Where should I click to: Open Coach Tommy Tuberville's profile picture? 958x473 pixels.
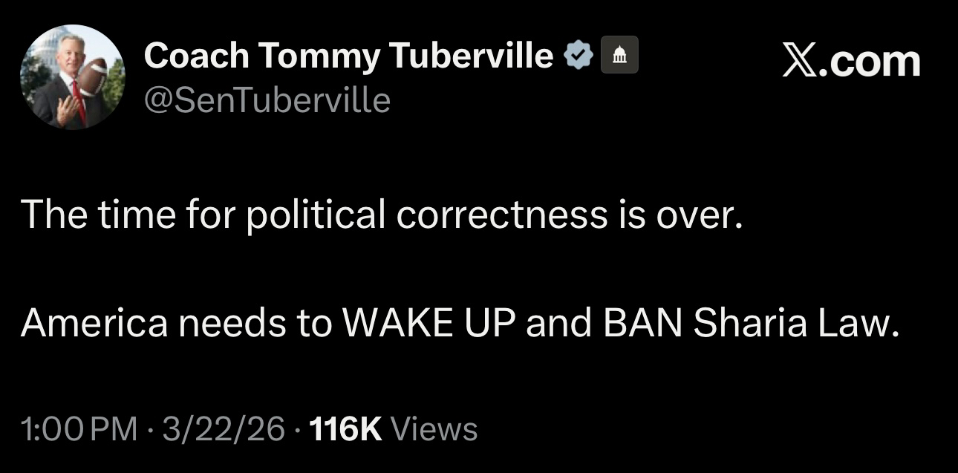72,76
